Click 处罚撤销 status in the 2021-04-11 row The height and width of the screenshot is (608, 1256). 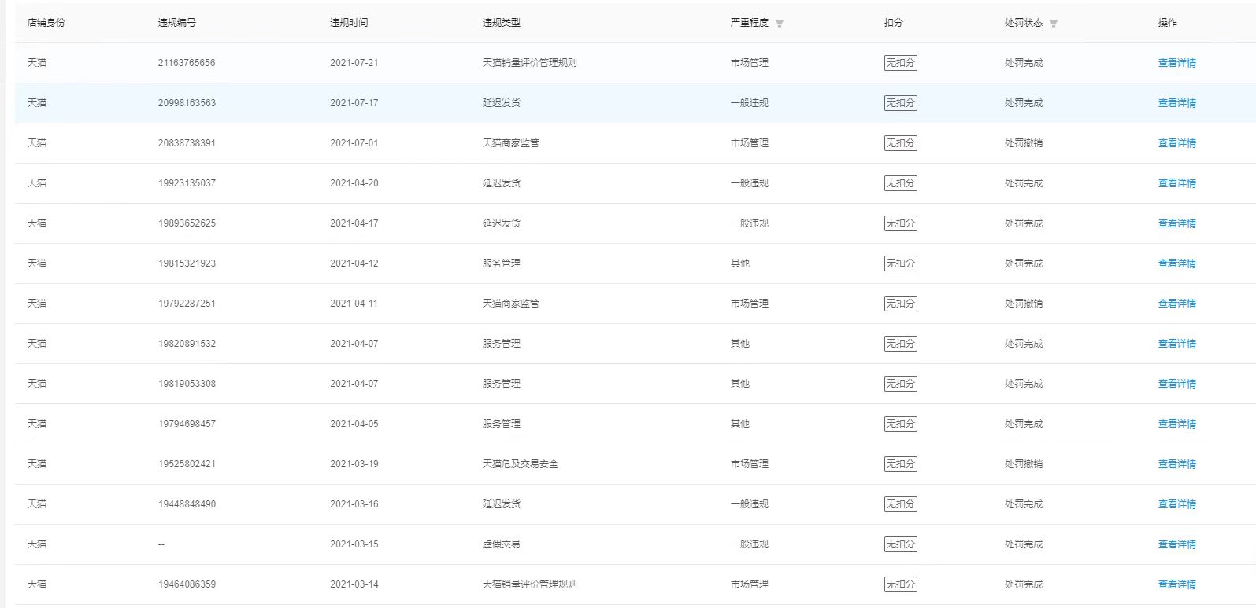coord(1024,304)
